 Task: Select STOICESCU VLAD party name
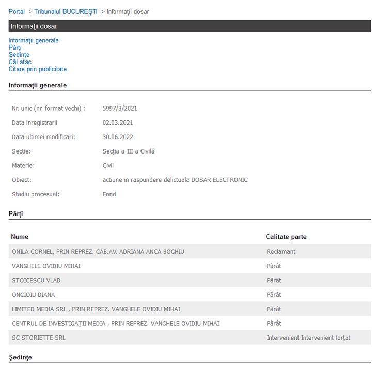click(x=37, y=280)
